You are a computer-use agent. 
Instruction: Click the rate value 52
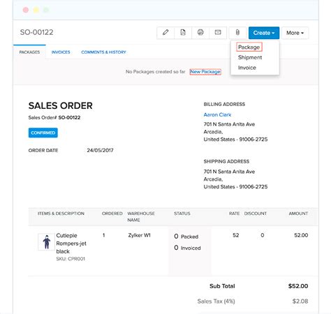tap(236, 235)
